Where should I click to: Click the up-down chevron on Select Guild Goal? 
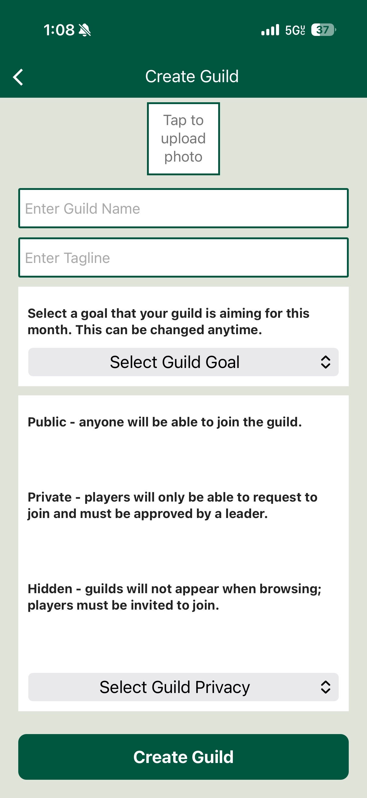point(325,362)
